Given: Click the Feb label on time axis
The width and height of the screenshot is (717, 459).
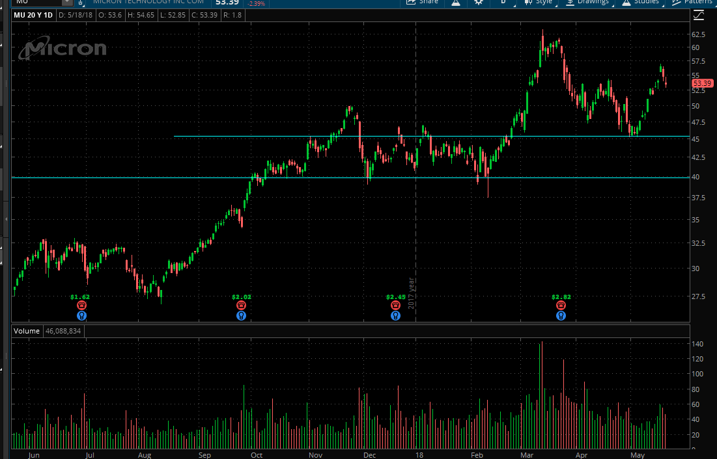Looking at the screenshot, I should tap(477, 455).
